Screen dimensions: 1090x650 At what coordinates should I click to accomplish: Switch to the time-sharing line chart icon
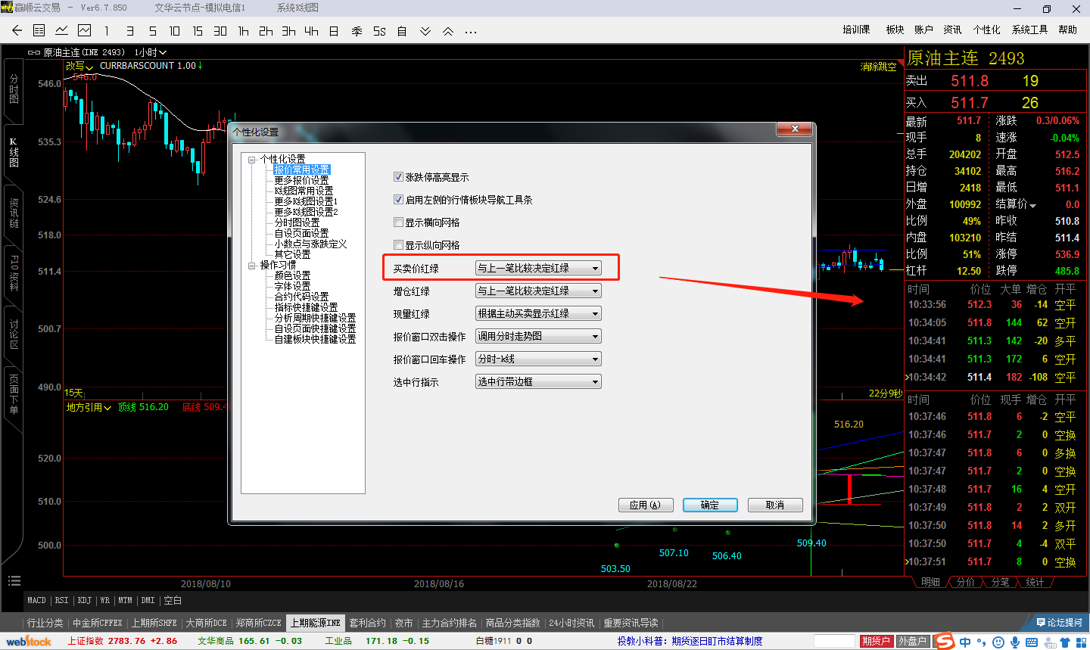(61, 31)
